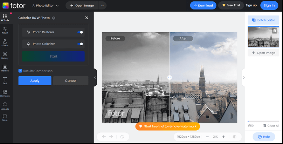Open the AI Photo Editor dropdown

[46, 6]
